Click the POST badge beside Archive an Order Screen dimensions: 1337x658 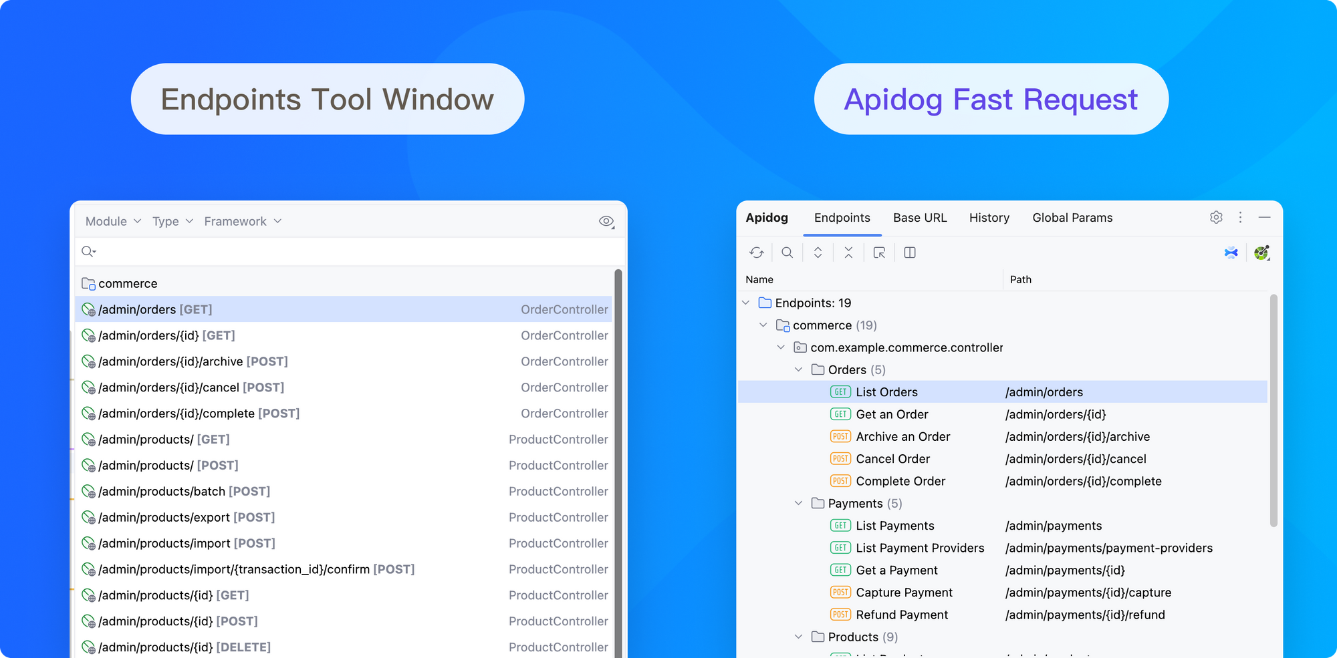tap(840, 436)
